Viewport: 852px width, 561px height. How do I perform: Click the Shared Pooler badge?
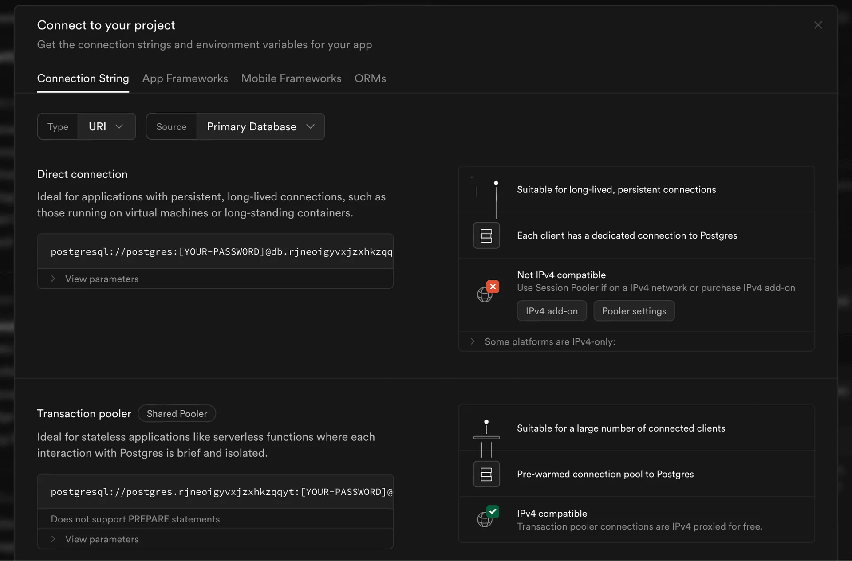pyautogui.click(x=177, y=413)
